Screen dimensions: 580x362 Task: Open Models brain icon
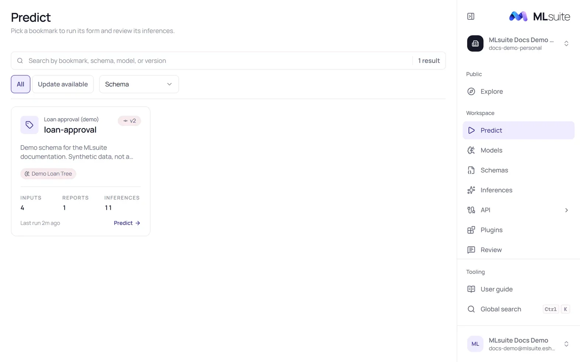pos(471,150)
